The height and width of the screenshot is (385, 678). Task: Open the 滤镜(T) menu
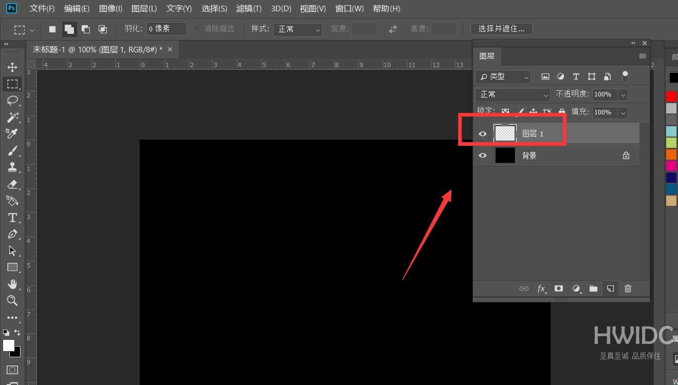tap(248, 9)
